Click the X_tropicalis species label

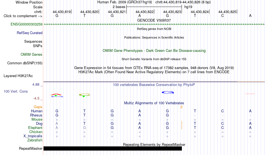pyautogui.click(x=33, y=136)
